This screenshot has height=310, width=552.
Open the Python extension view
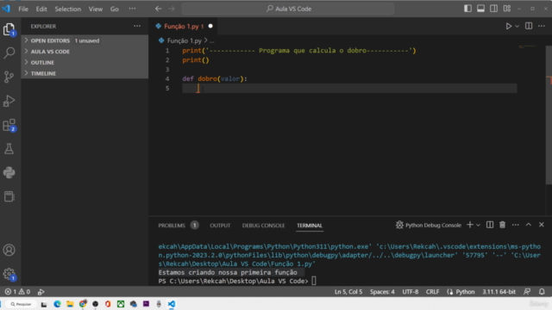coord(9,172)
